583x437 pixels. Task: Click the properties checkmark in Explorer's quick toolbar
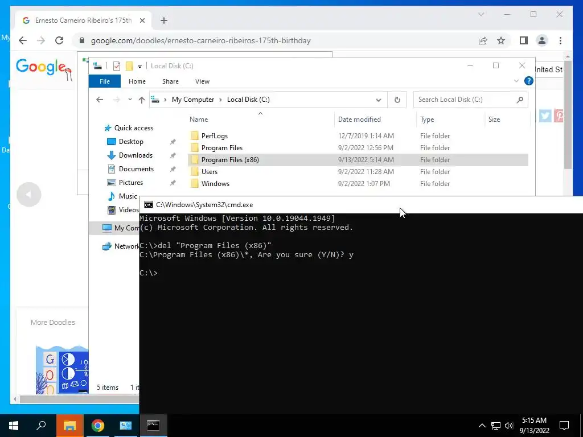(117, 66)
